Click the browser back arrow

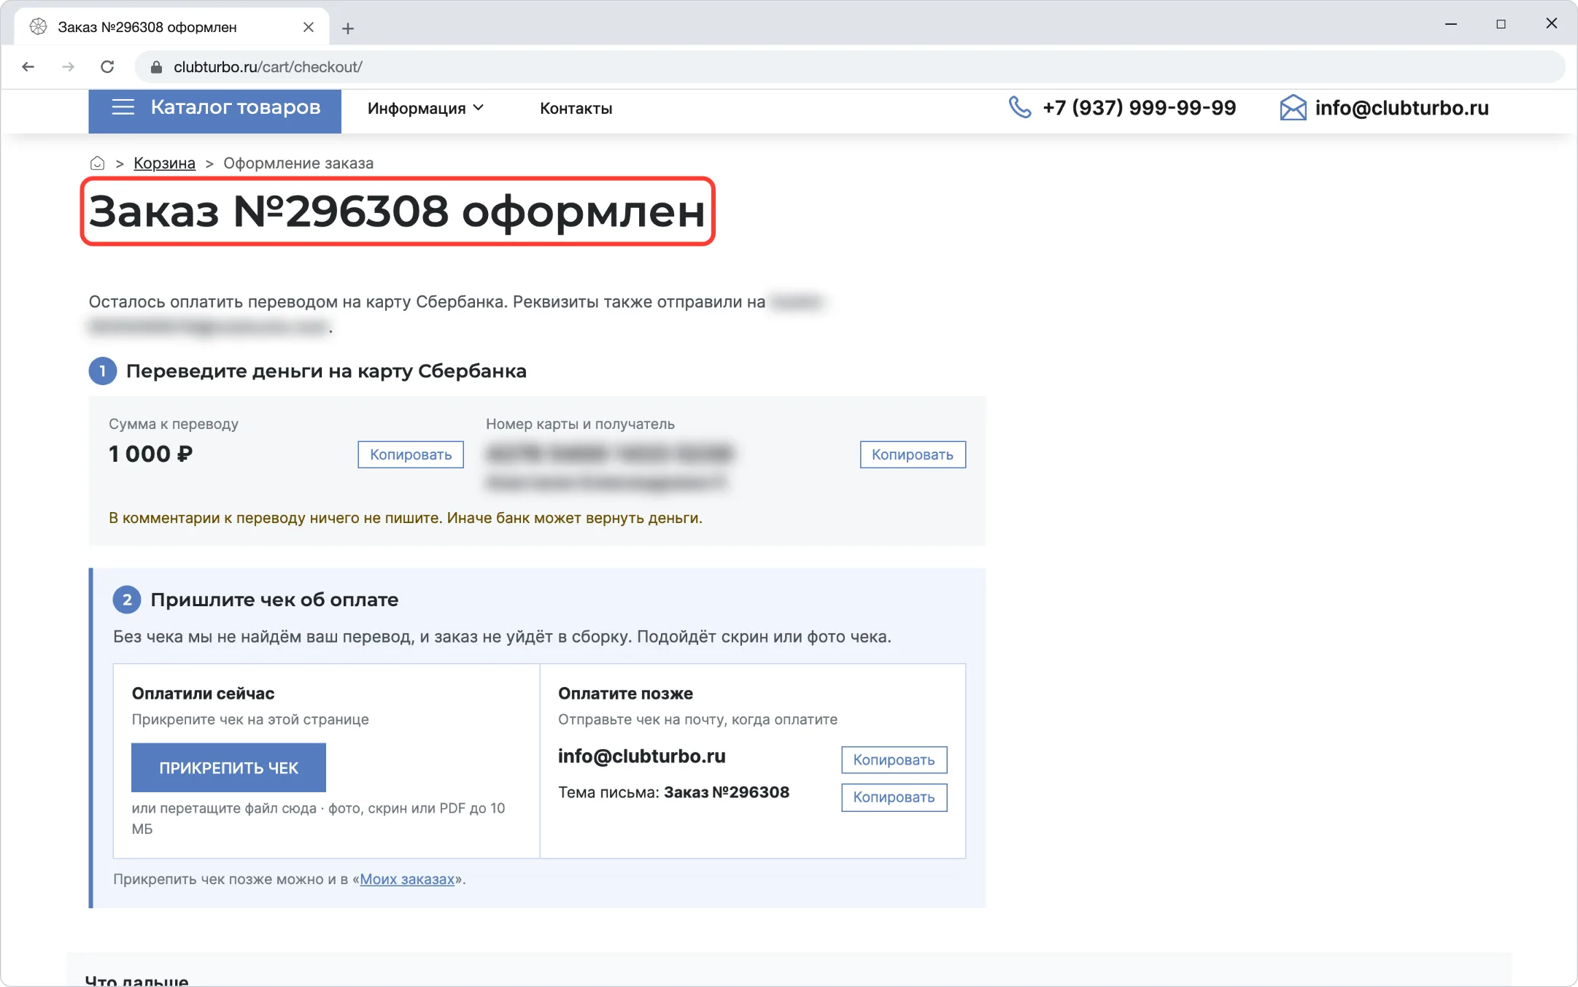coord(28,67)
